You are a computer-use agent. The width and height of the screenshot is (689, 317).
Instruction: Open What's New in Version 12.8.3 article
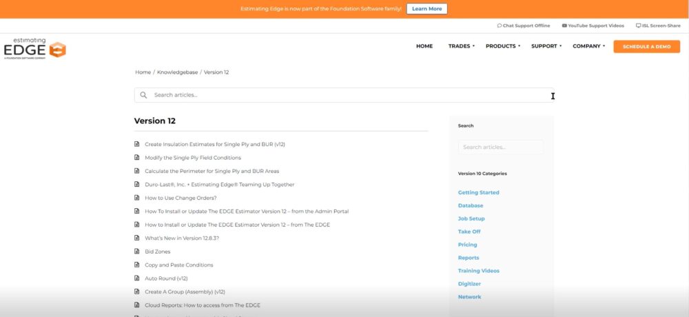click(x=182, y=238)
